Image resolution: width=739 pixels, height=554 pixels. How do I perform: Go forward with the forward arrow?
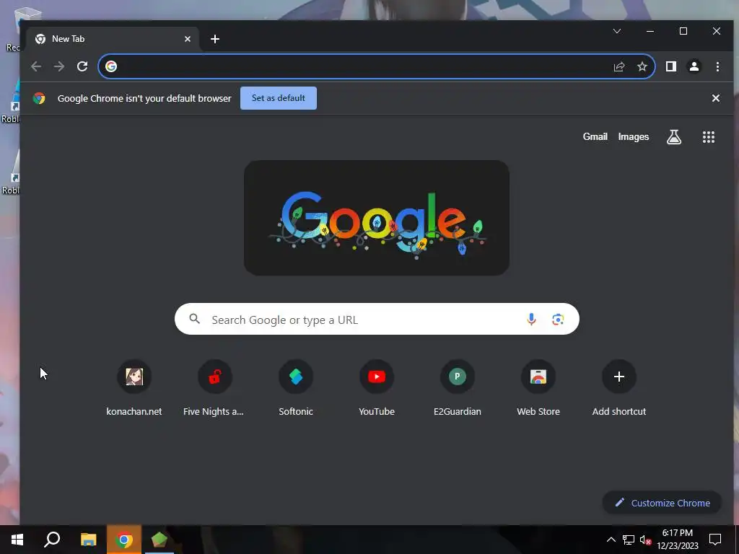(59, 66)
